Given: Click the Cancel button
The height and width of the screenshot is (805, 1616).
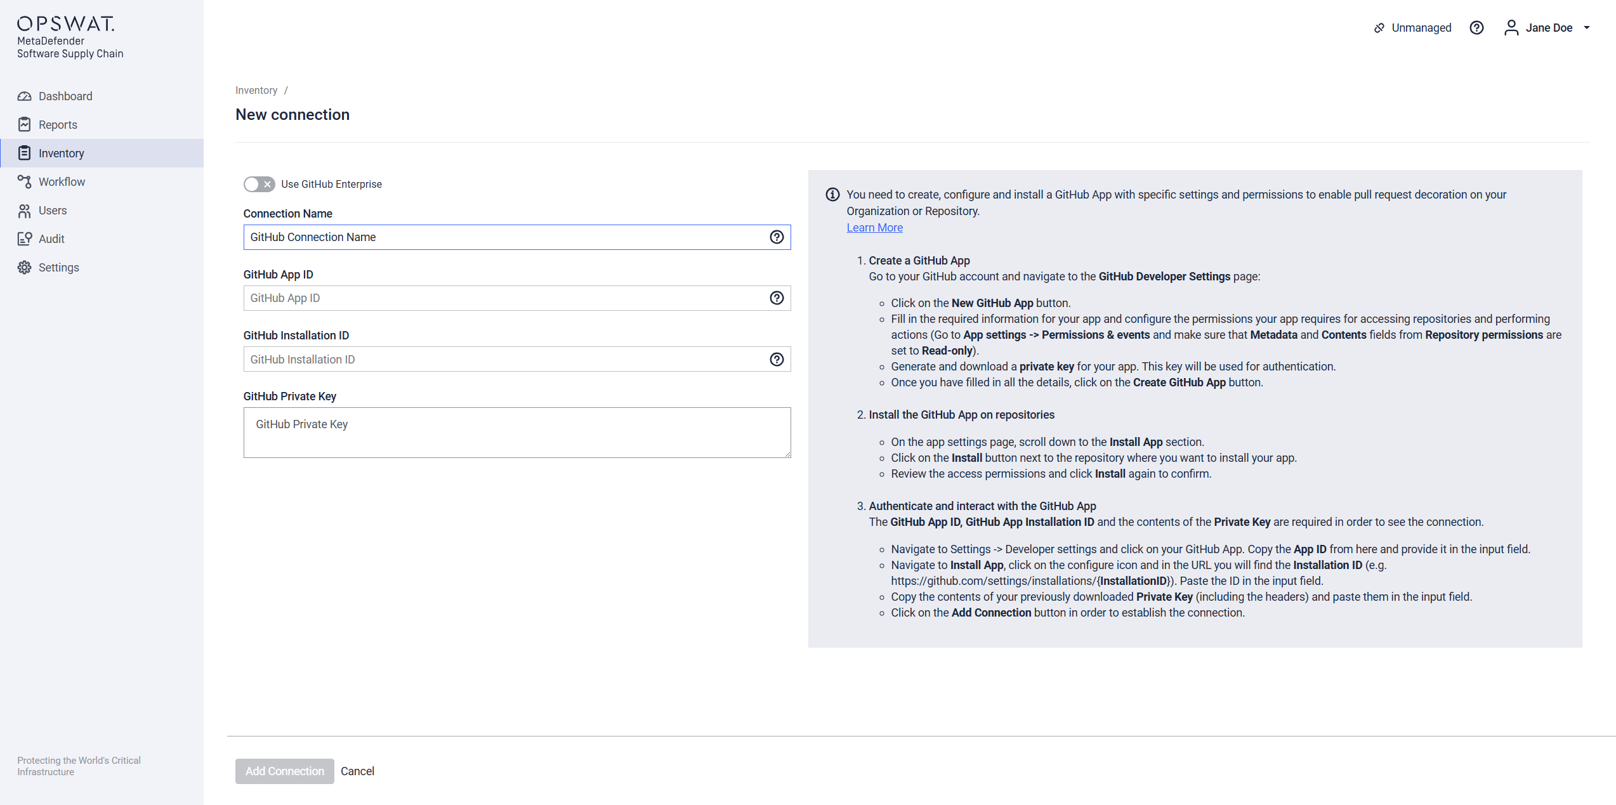Looking at the screenshot, I should pyautogui.click(x=357, y=771).
